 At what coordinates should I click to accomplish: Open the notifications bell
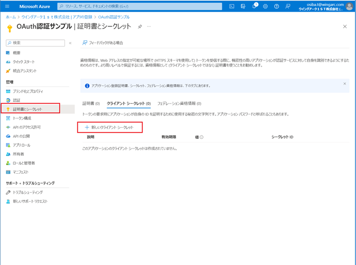[x=255, y=6]
